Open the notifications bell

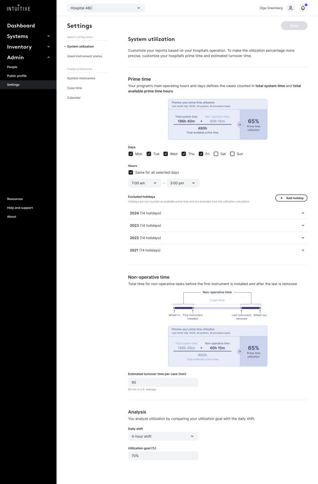pos(303,8)
